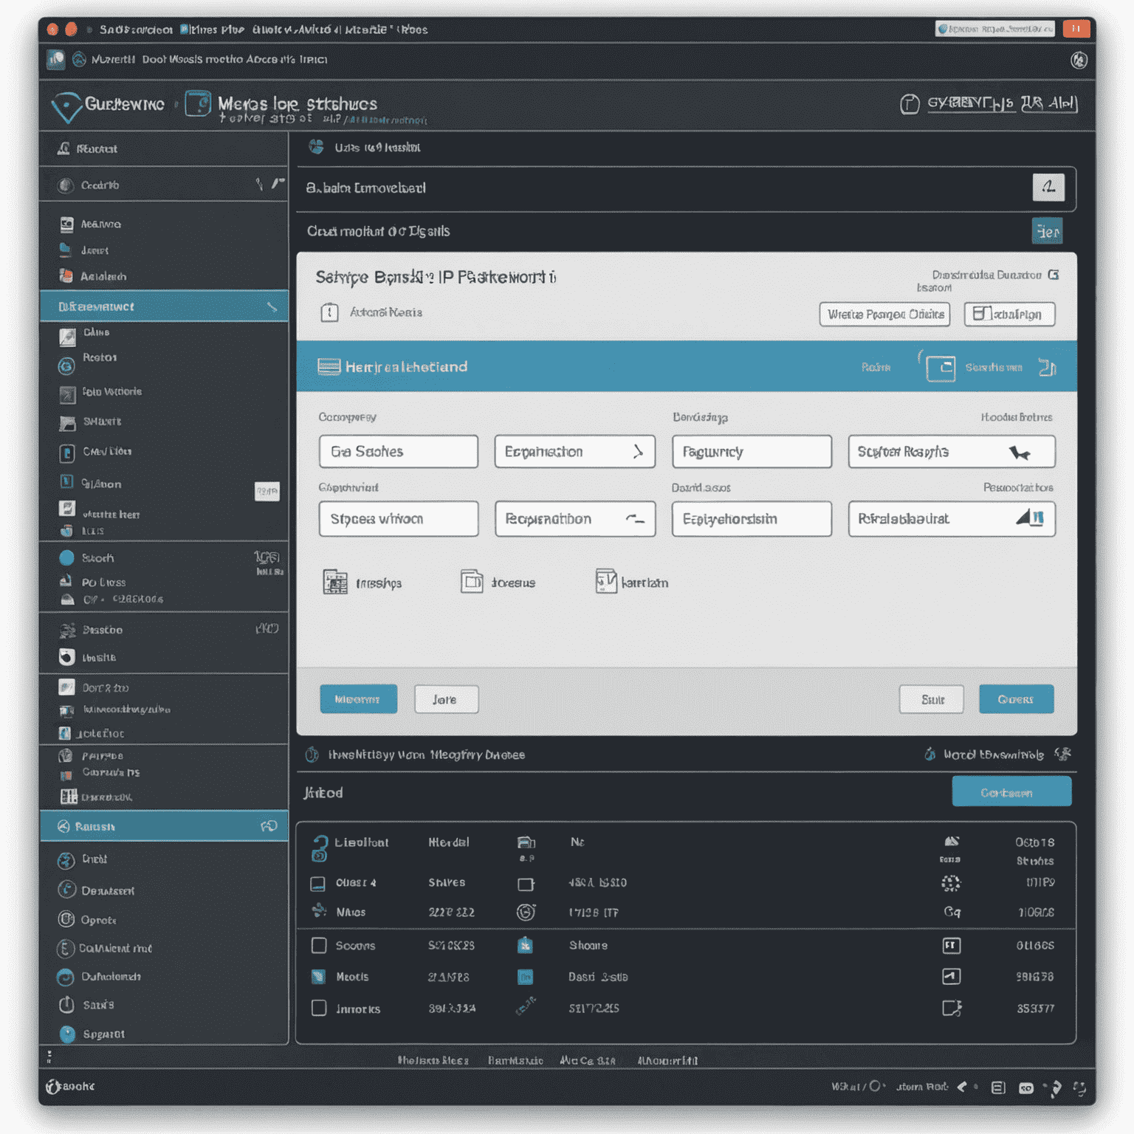The height and width of the screenshot is (1134, 1134).
Task: Open the Acaiwe sidebar item
Action: point(101,224)
